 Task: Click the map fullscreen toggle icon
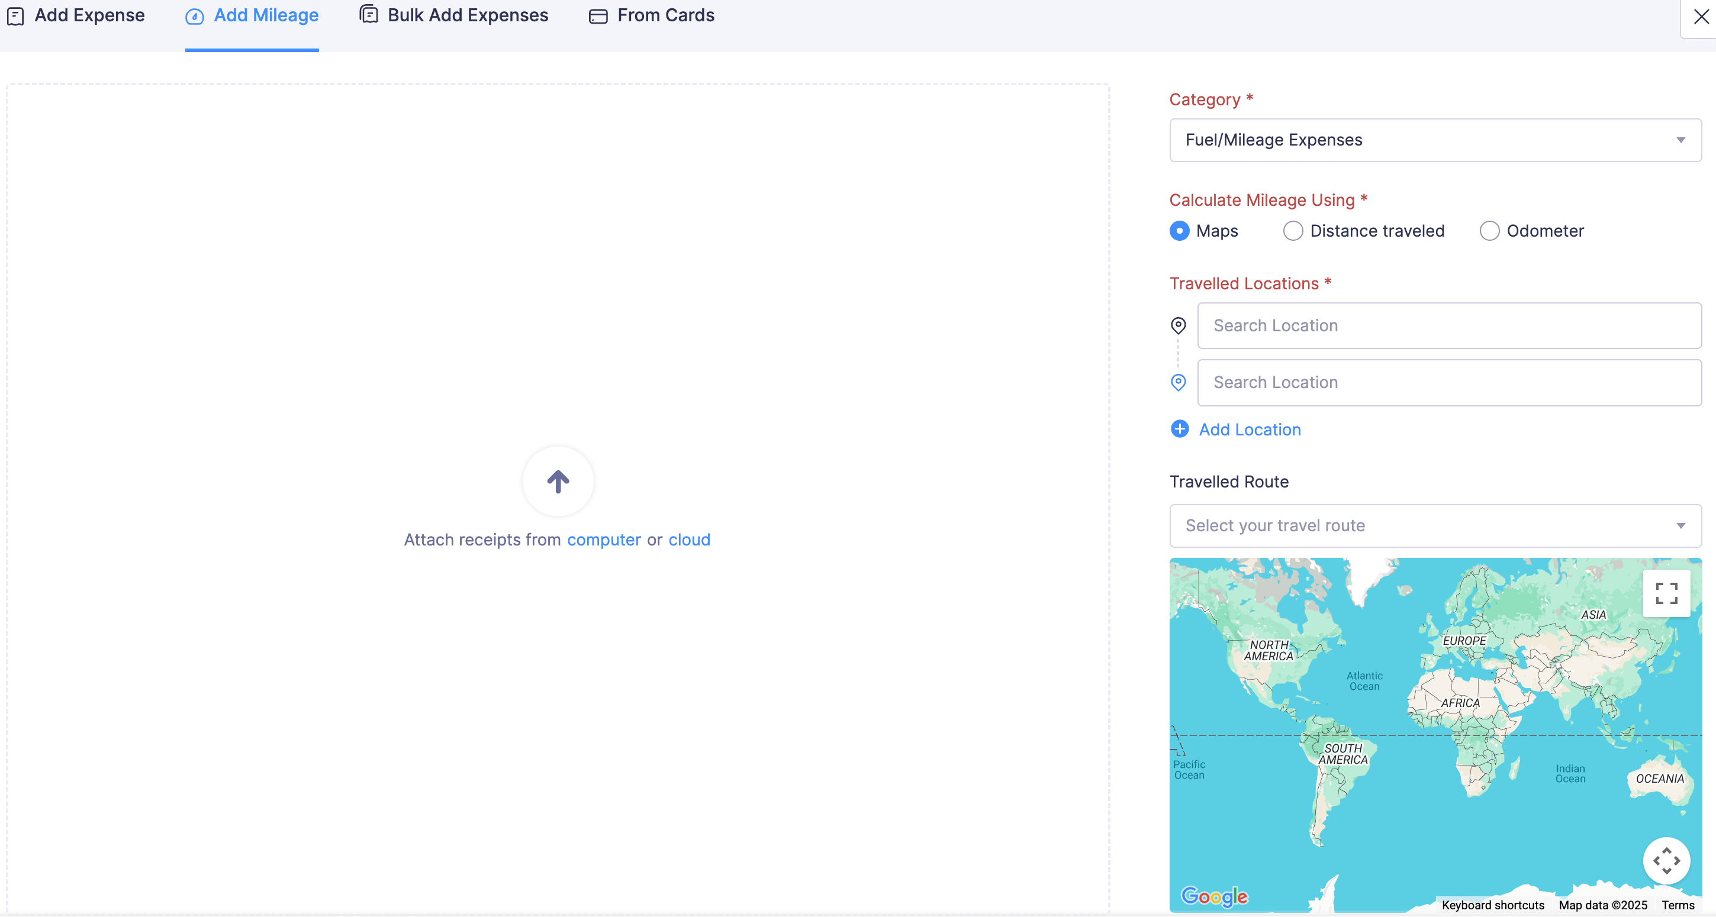tap(1666, 593)
